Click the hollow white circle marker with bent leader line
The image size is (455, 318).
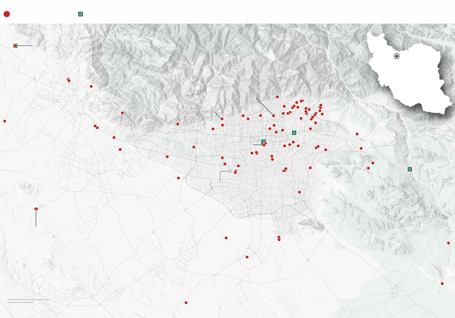point(230,171)
